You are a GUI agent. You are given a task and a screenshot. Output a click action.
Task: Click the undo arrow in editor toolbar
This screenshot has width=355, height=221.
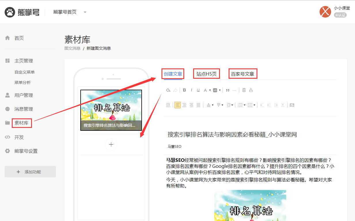tap(168, 90)
